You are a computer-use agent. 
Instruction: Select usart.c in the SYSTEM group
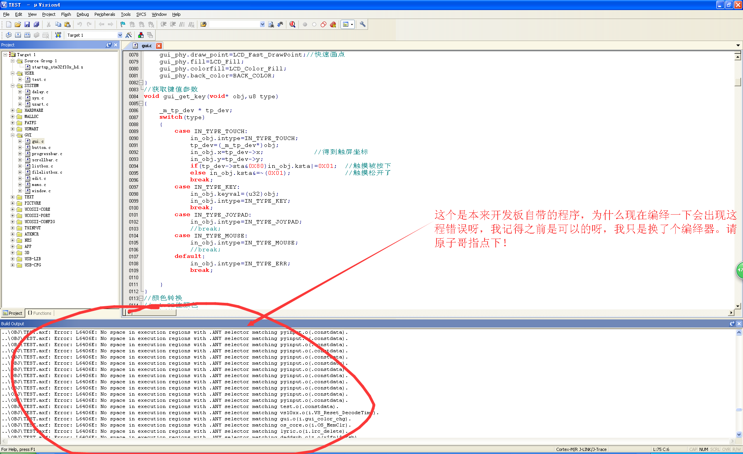tap(40, 104)
